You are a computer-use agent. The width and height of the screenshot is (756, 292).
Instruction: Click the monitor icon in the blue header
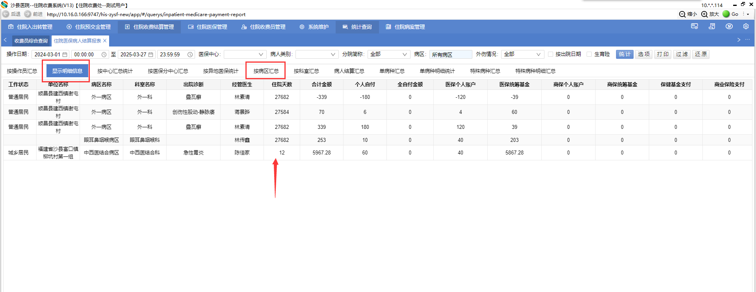click(695, 26)
